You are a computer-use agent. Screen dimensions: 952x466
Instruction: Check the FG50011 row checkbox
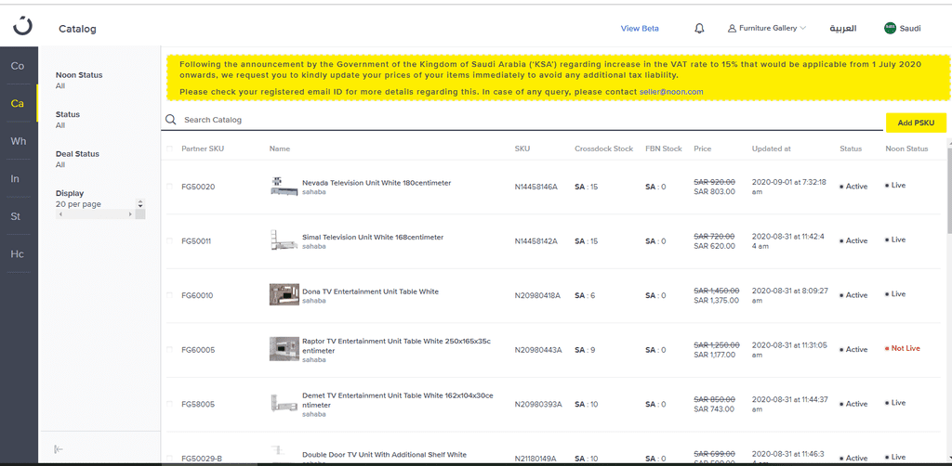pos(169,240)
